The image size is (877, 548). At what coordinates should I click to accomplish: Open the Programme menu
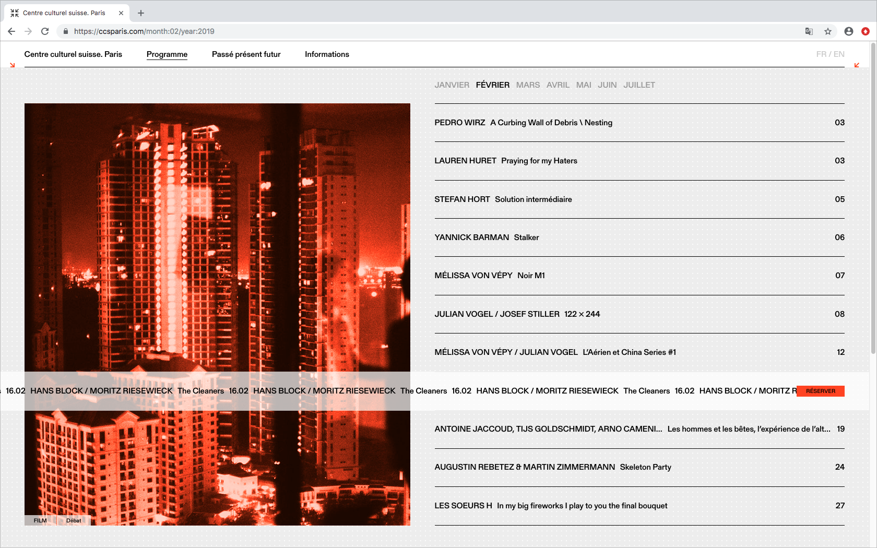click(167, 54)
